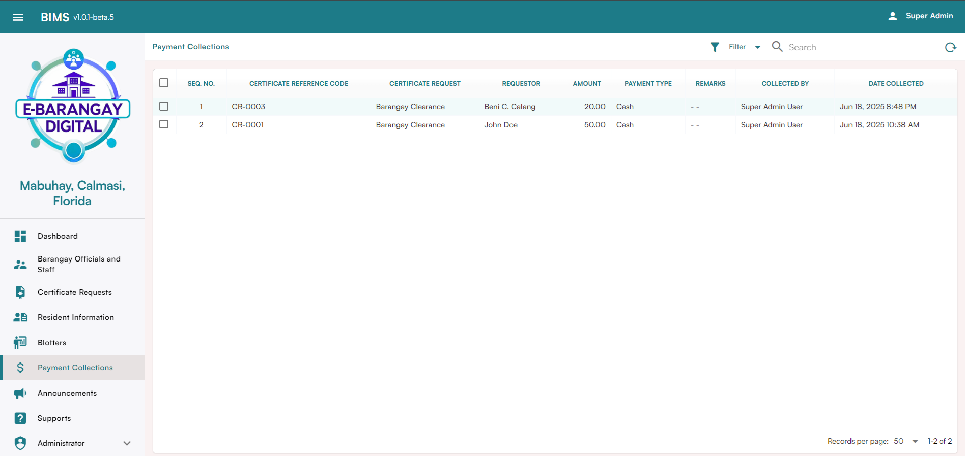The image size is (965, 456).
Task: Open Barangay Officials and Staff
Action: click(x=73, y=264)
